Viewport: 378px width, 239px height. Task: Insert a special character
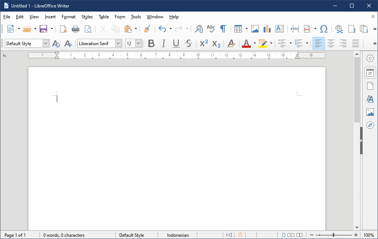[x=323, y=29]
